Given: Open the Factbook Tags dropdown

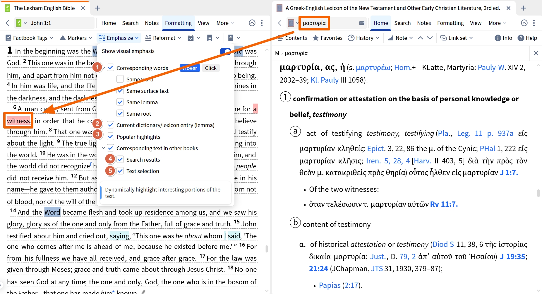Looking at the screenshot, I should click(29, 38).
